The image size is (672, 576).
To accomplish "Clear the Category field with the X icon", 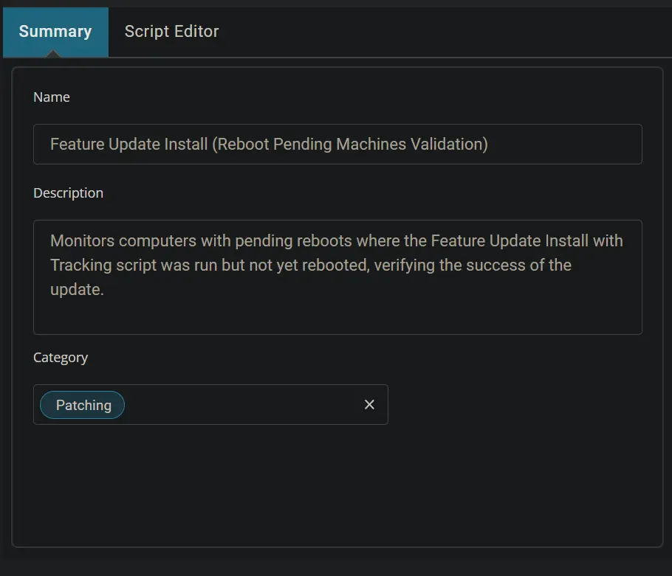I will tap(369, 404).
